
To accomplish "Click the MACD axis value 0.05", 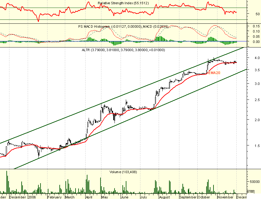I will click(x=256, y=37).
